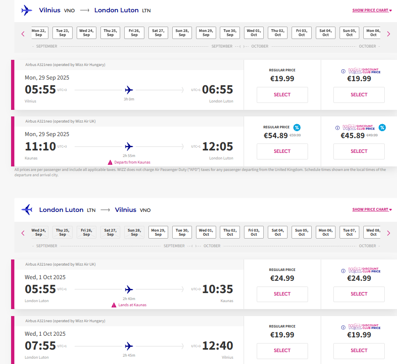Click the outbound flight plane icon beside Vilnius

coord(27,10)
